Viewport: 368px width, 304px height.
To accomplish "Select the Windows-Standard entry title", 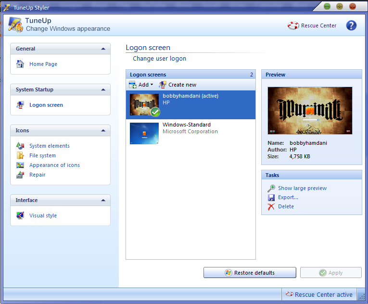I will click(x=186, y=125).
